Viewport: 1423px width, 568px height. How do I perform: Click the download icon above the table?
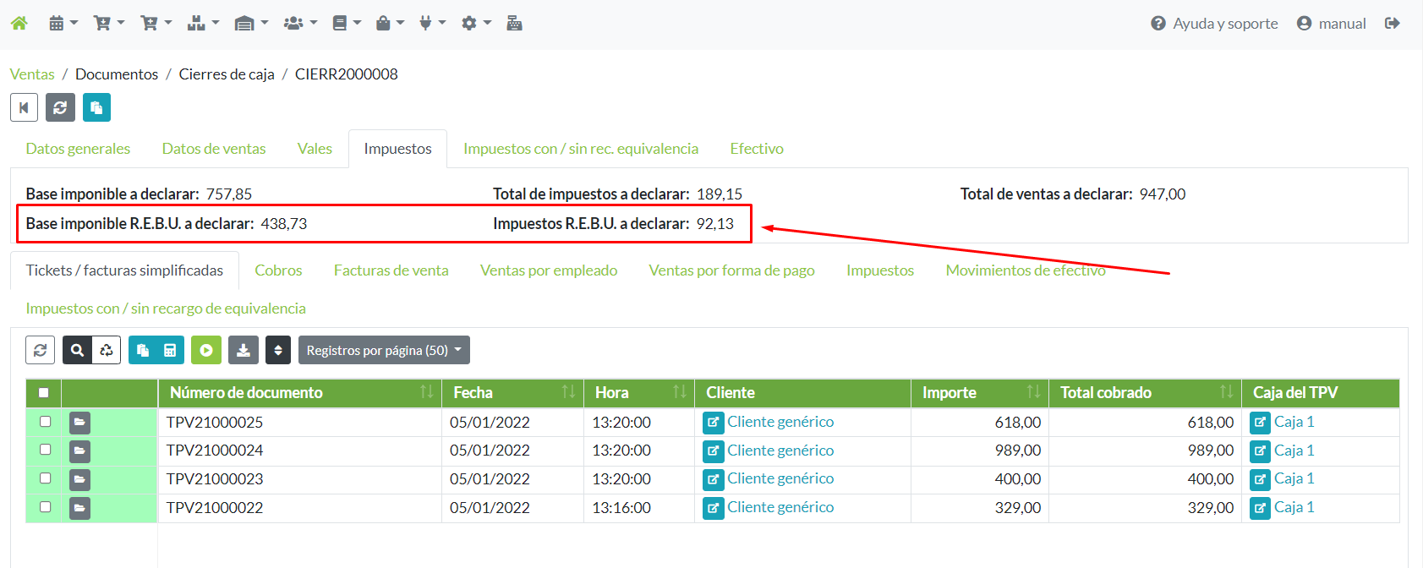pyautogui.click(x=244, y=350)
